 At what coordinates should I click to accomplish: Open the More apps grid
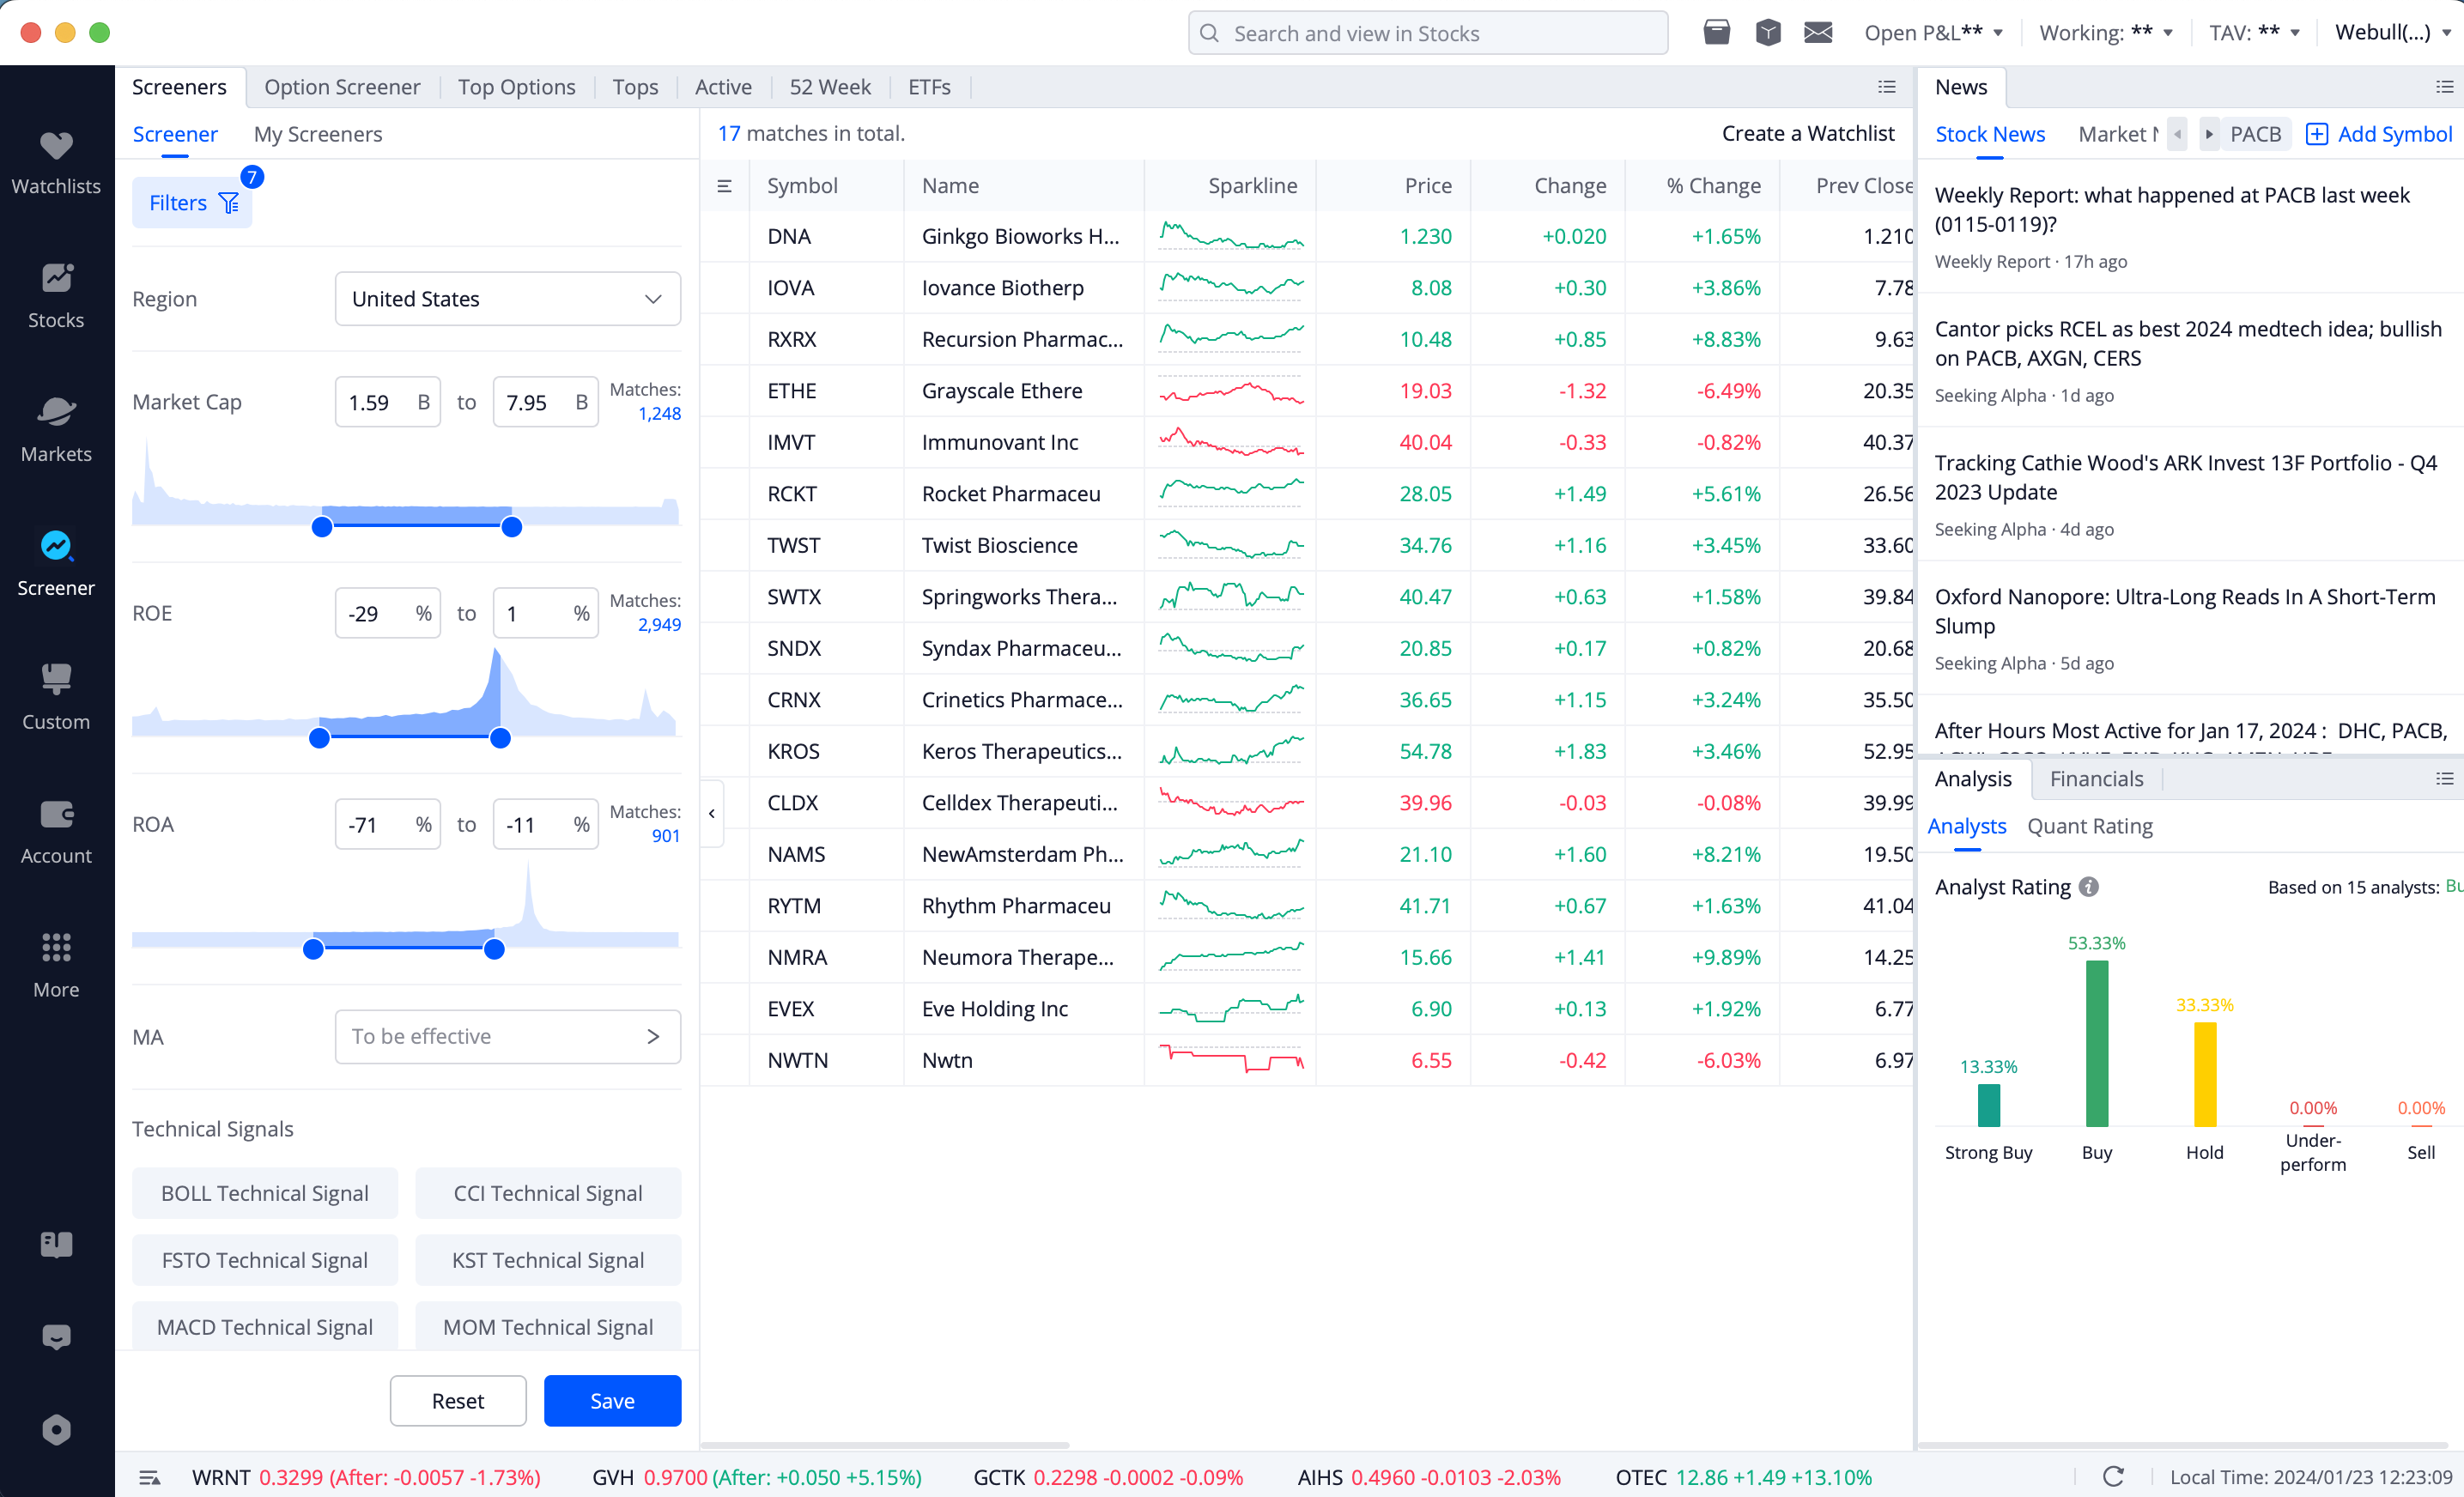pos(56,966)
